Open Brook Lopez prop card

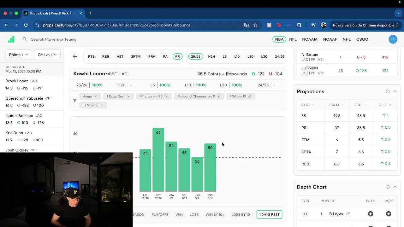[32, 84]
